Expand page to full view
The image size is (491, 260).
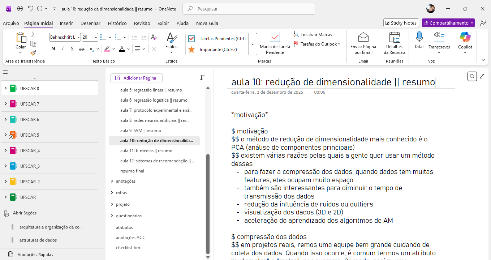point(482,76)
